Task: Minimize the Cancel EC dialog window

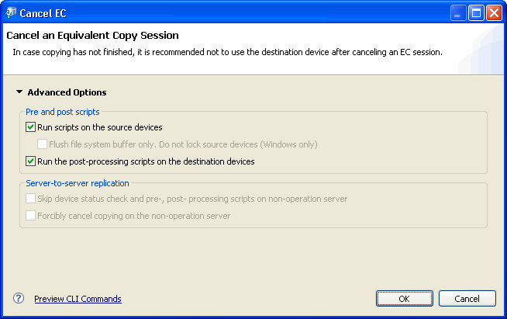Action: 457,13
